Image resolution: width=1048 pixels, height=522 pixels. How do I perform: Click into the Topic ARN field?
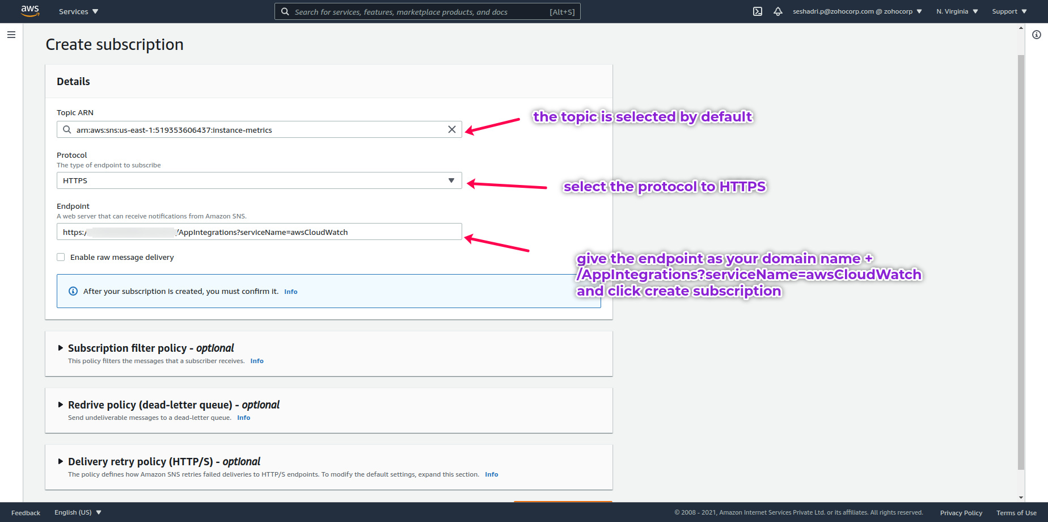click(259, 129)
